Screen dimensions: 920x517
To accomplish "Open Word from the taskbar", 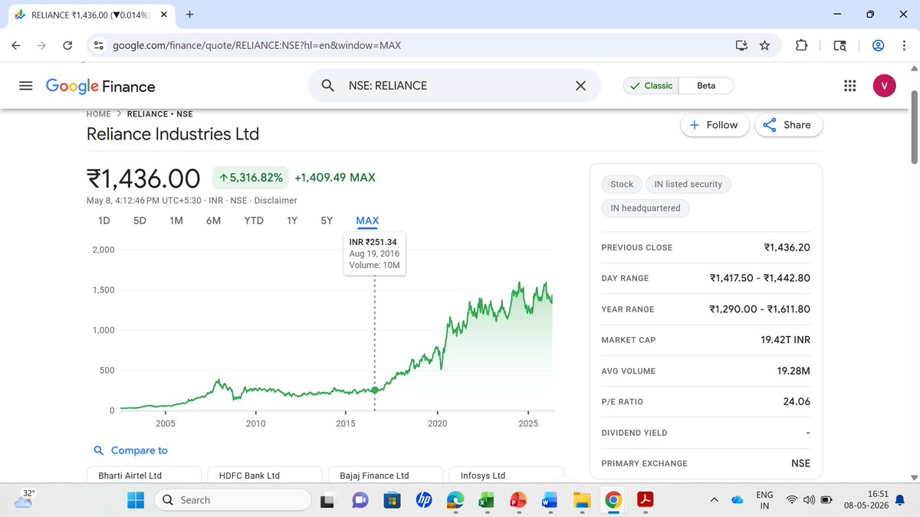I will [549, 500].
